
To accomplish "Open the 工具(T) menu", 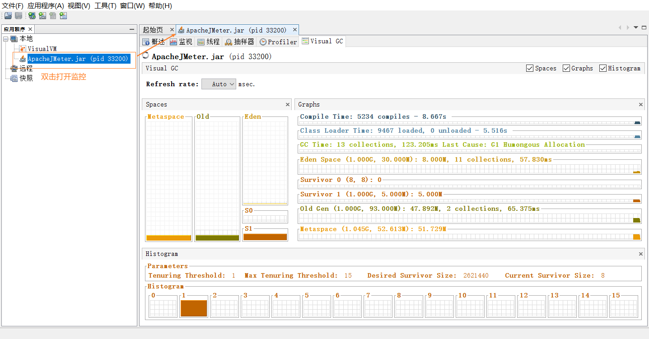I will tap(105, 5).
